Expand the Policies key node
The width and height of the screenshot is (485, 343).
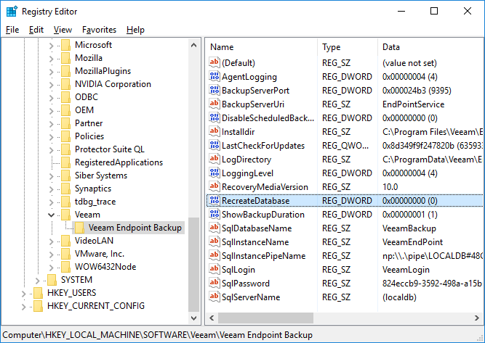(52, 136)
